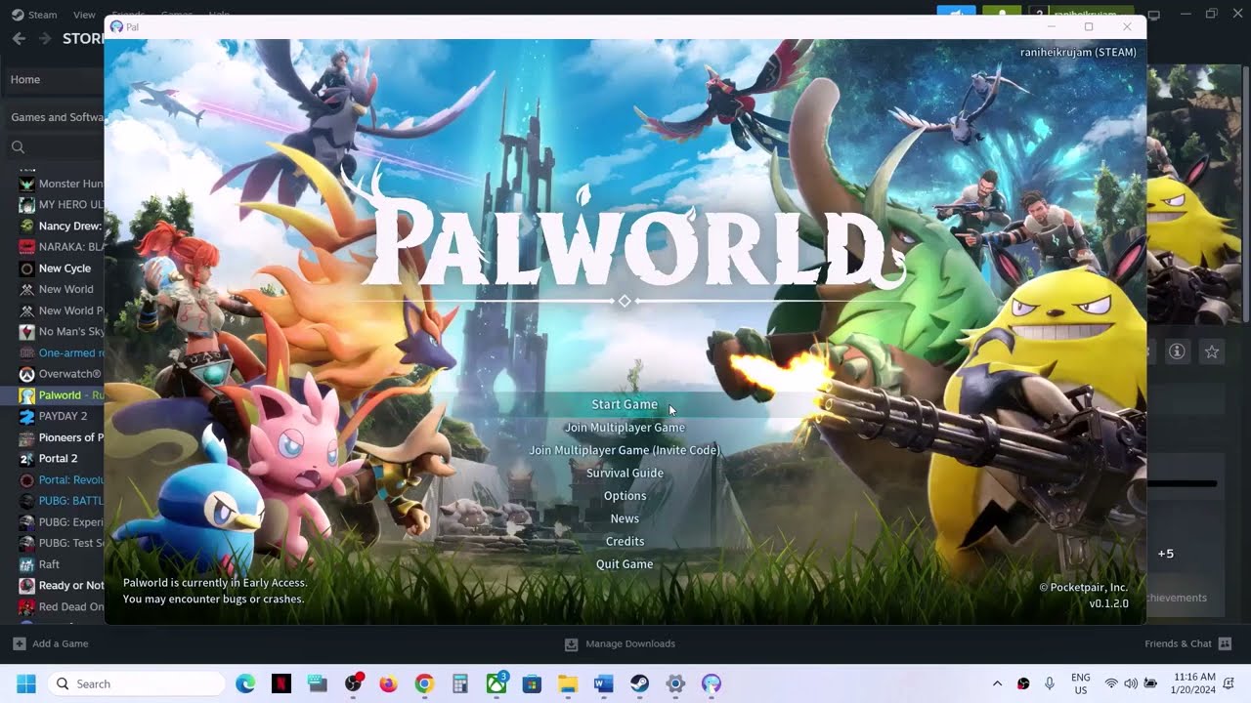1251x703 pixels.
Task: Open the View menu in Steam
Action: tap(84, 15)
